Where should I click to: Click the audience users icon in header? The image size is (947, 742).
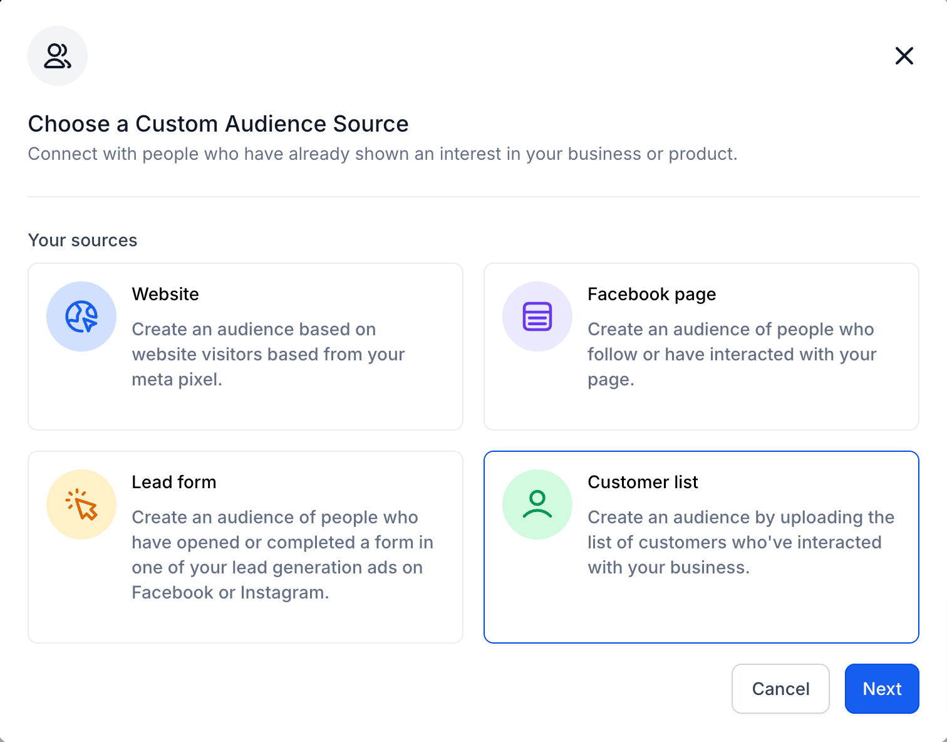58,56
